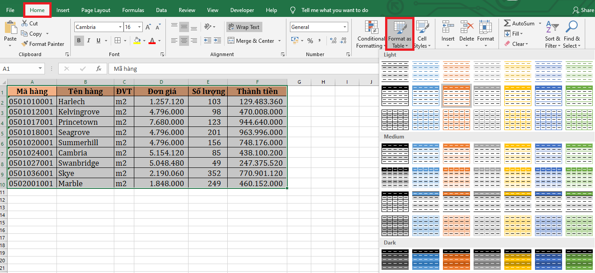Image resolution: width=595 pixels, height=273 pixels.
Task: Toggle Wrap Text on selected cells
Action: (244, 27)
